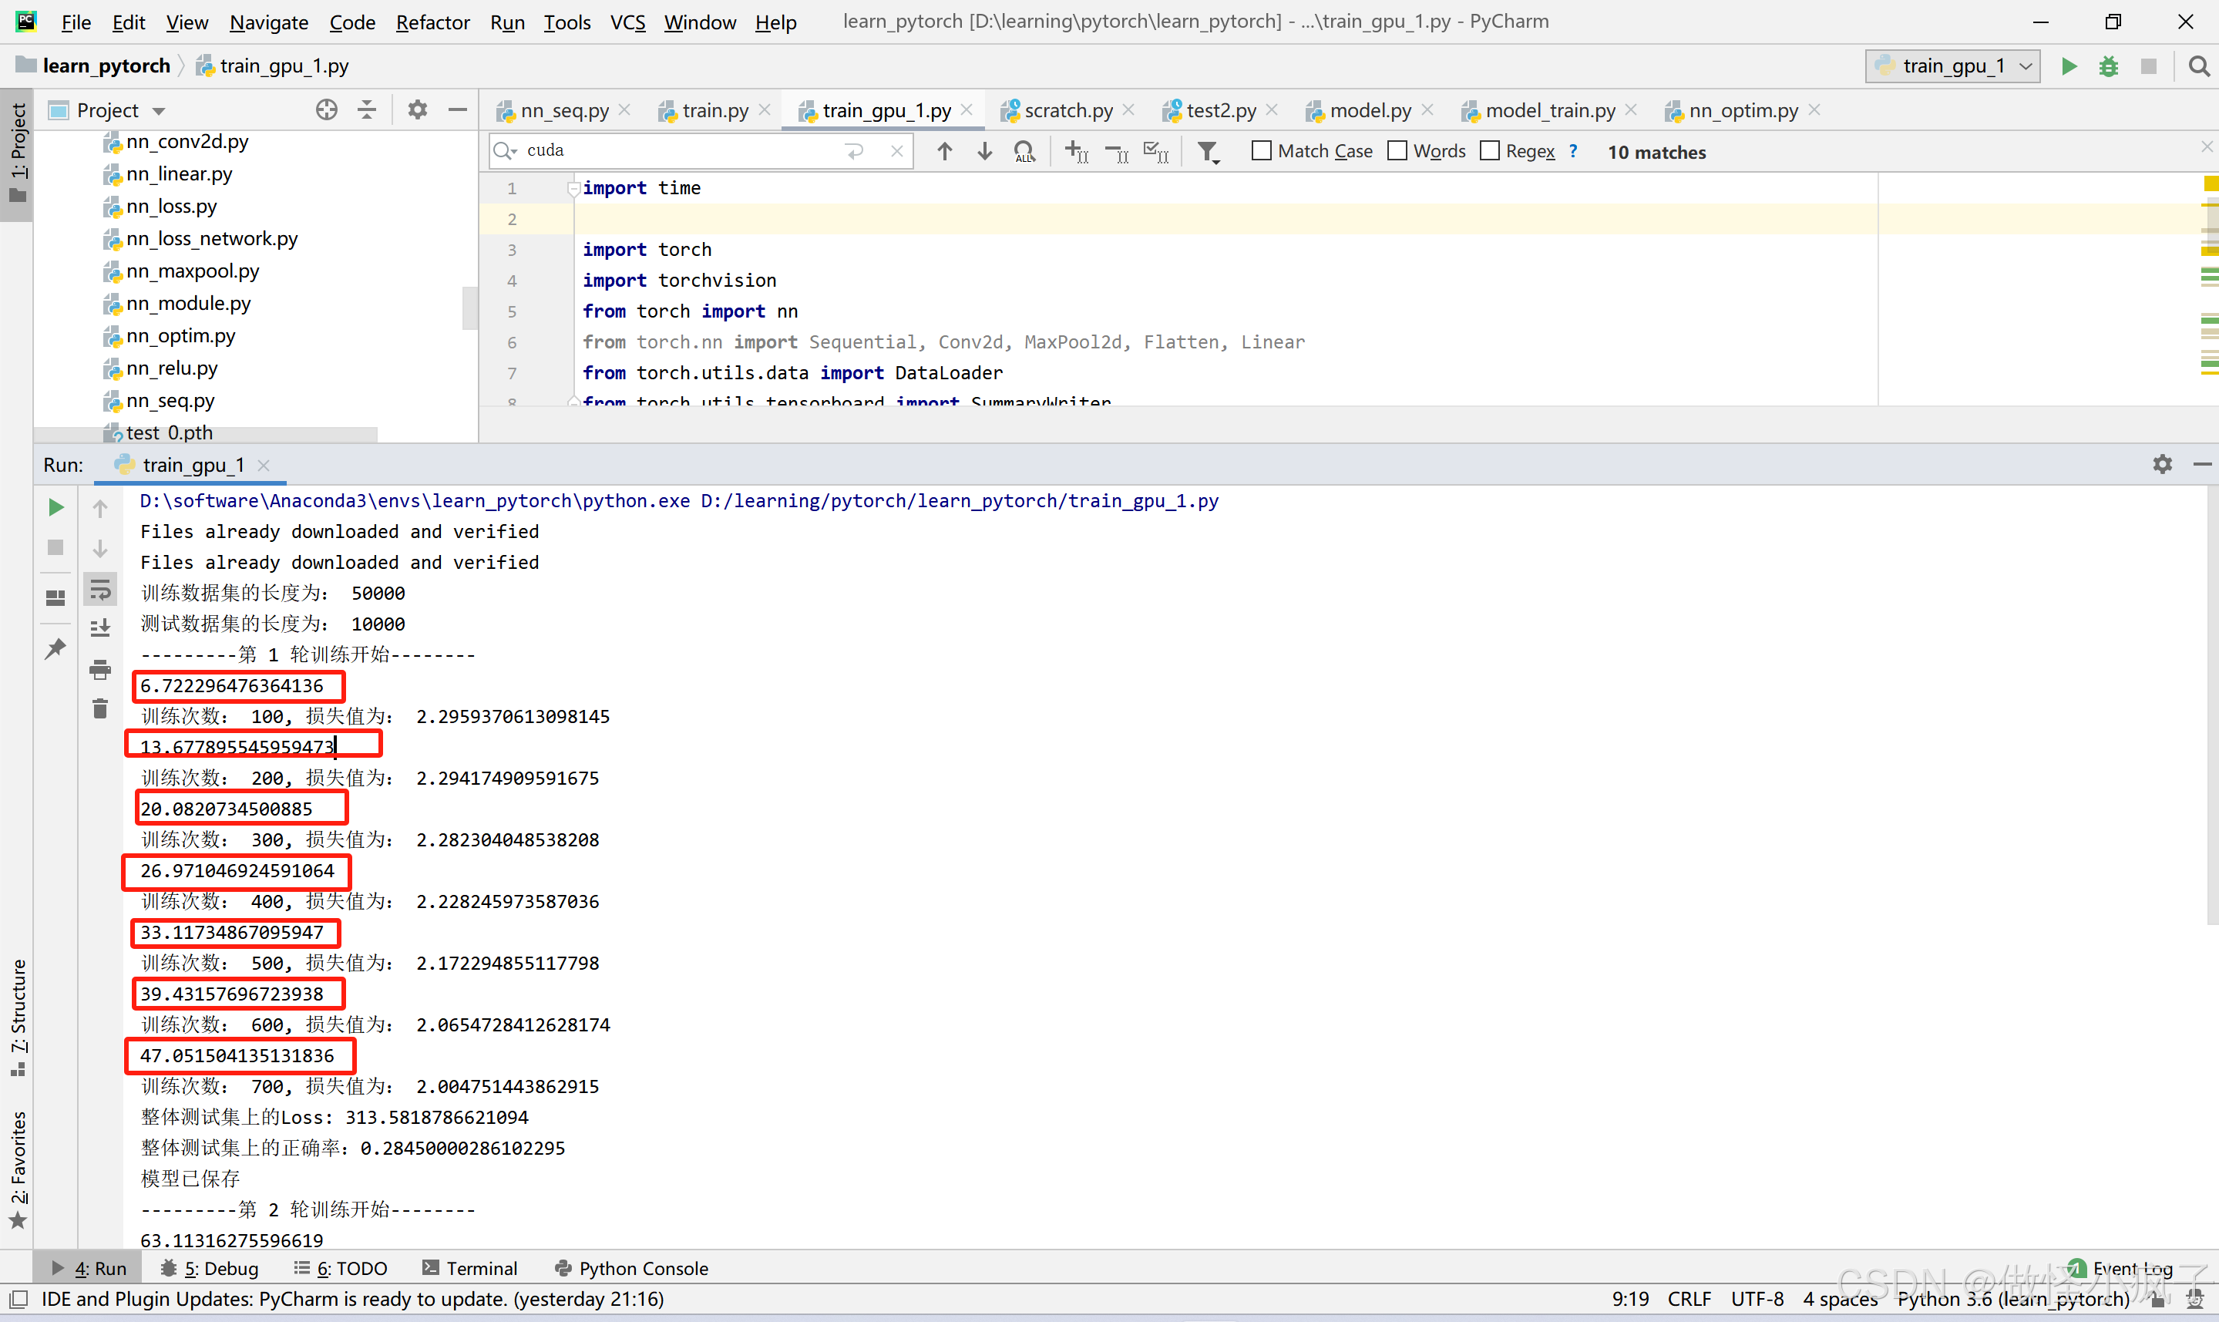This screenshot has height=1322, width=2219.
Task: Clear the console with the trash icon
Action: [101, 709]
